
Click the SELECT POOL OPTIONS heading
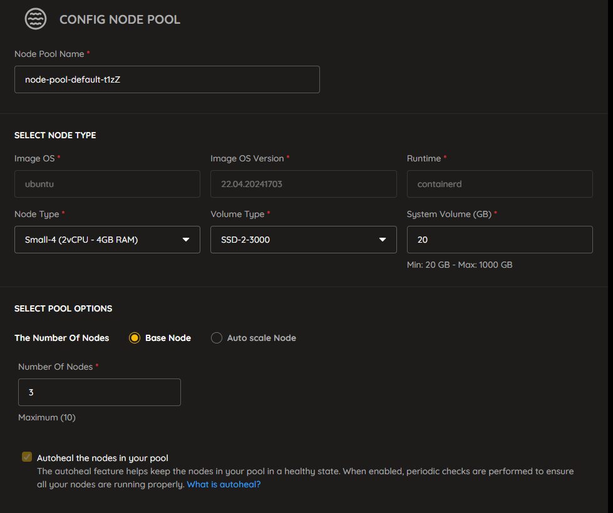[x=63, y=308]
